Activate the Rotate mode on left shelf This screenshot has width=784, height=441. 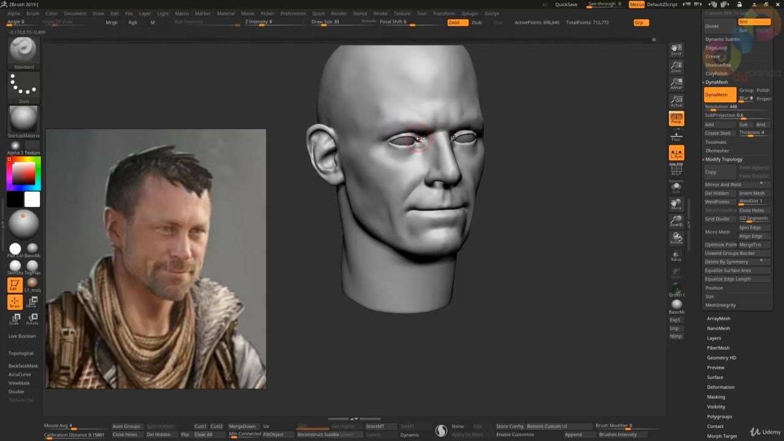tap(32, 318)
